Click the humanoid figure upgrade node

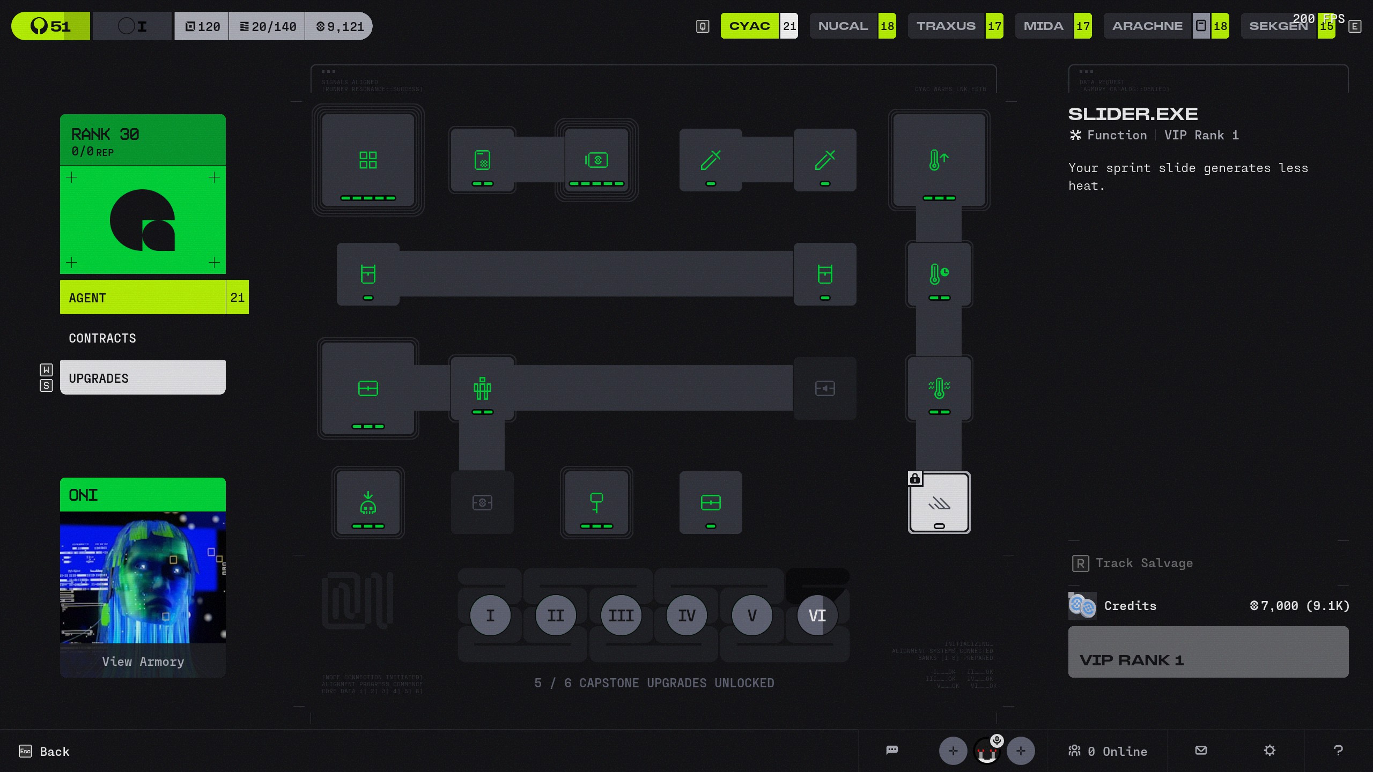coord(482,389)
